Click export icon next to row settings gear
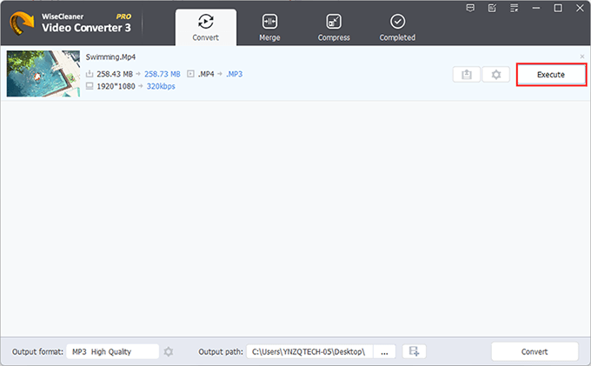The height and width of the screenshot is (366, 591). click(x=467, y=74)
